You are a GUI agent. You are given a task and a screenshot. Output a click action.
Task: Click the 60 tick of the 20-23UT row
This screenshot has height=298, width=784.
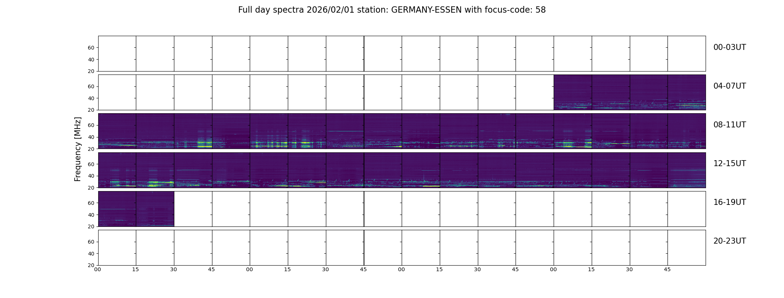(91, 242)
